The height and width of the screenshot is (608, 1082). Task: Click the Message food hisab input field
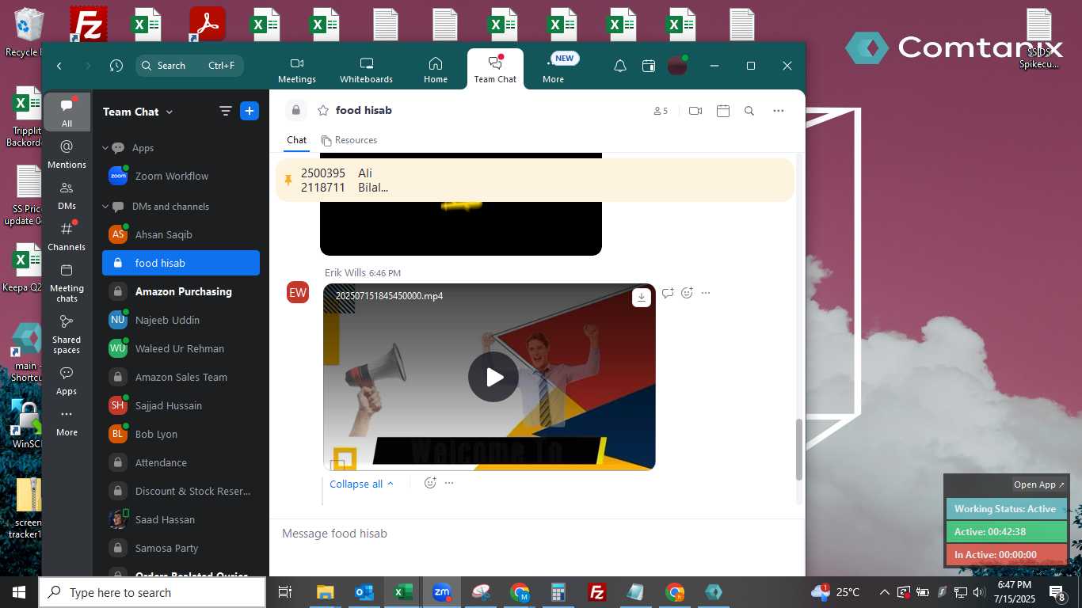(x=537, y=534)
